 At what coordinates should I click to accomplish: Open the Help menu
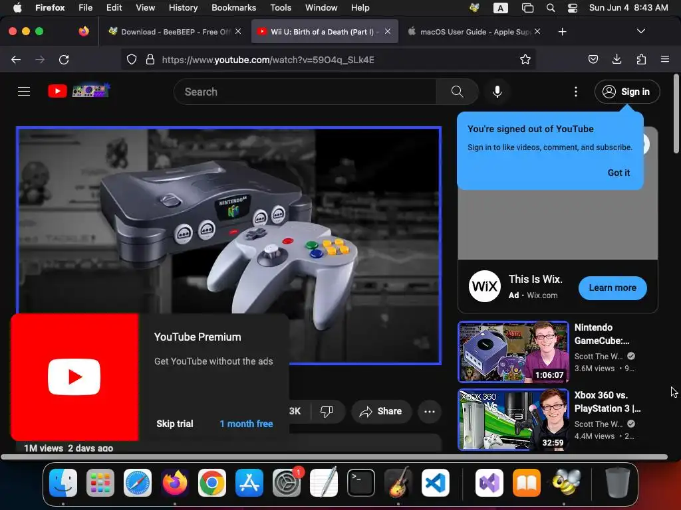[360, 7]
